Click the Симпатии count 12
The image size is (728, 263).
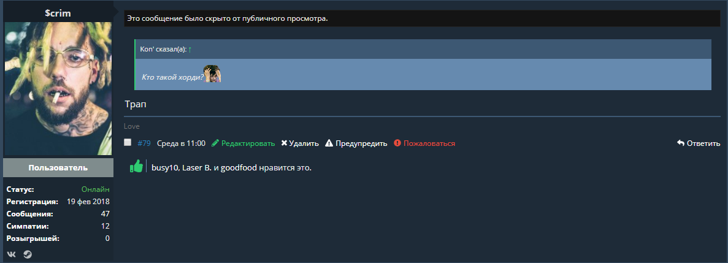pos(105,226)
